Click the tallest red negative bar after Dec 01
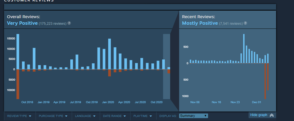Image resolution: width=294 pixels, height=121 pixels. 265,81
